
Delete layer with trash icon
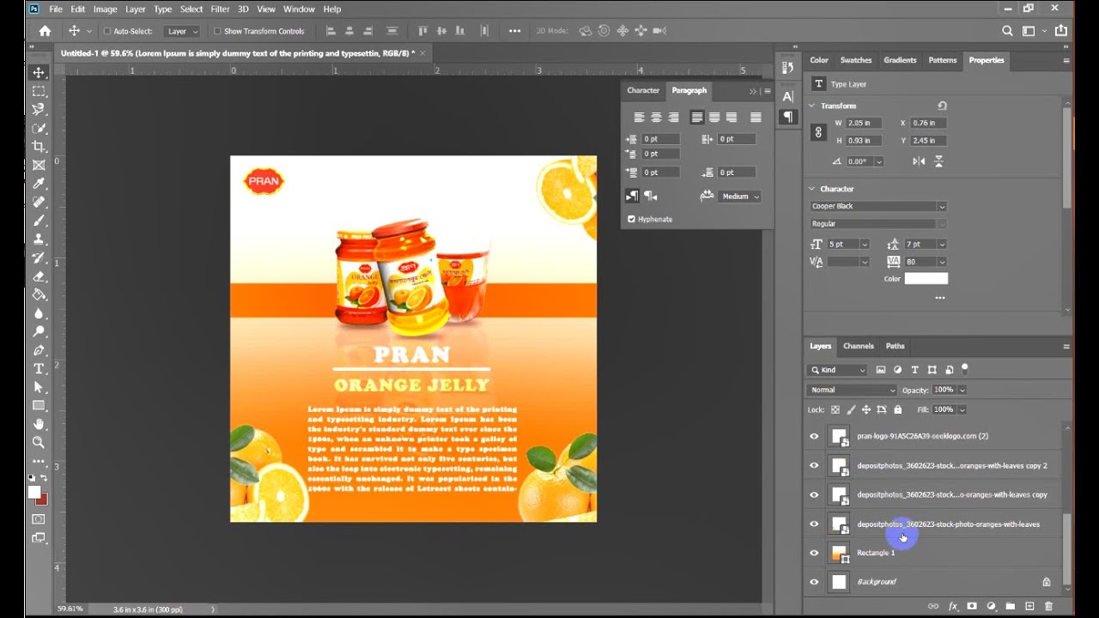1048,606
